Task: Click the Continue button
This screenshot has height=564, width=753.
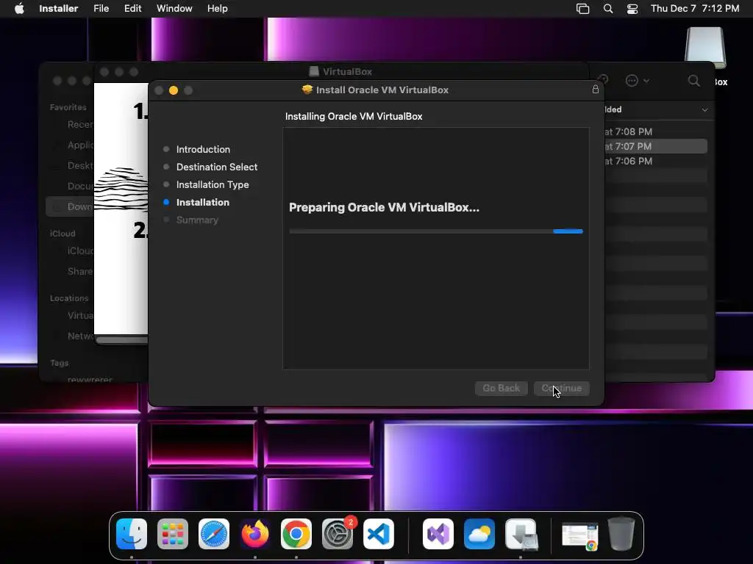Action: [561, 388]
